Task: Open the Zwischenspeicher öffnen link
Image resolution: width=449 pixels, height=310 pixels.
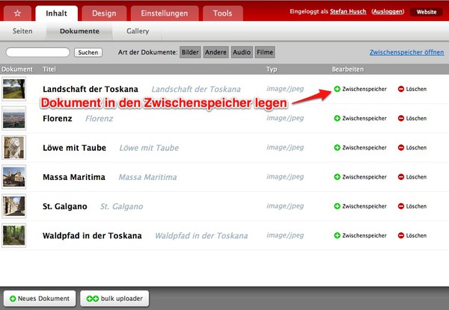Action: (406, 52)
